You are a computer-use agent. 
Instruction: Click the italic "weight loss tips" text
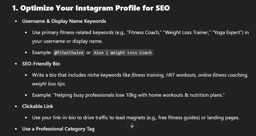coord(49,84)
